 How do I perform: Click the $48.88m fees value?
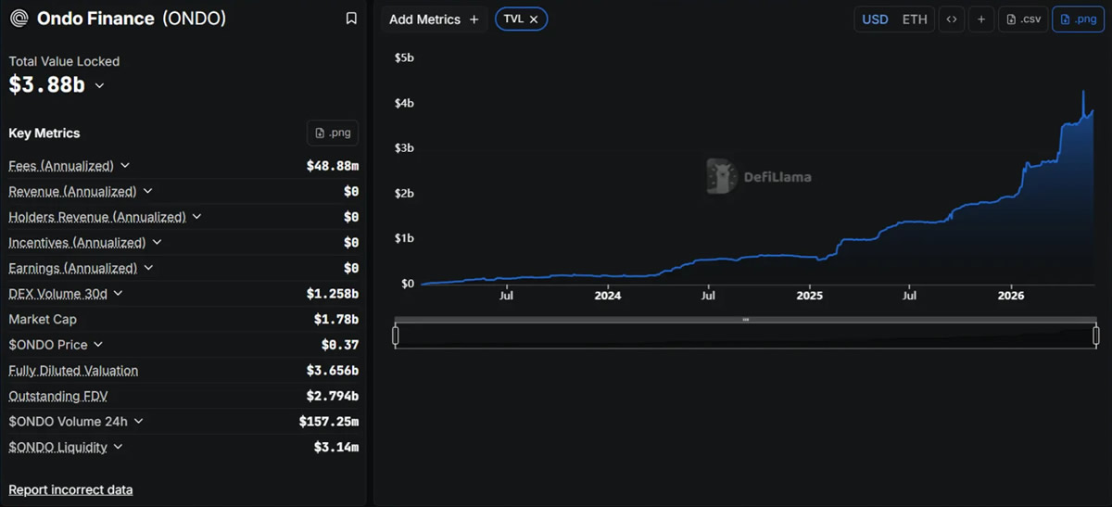(x=333, y=166)
